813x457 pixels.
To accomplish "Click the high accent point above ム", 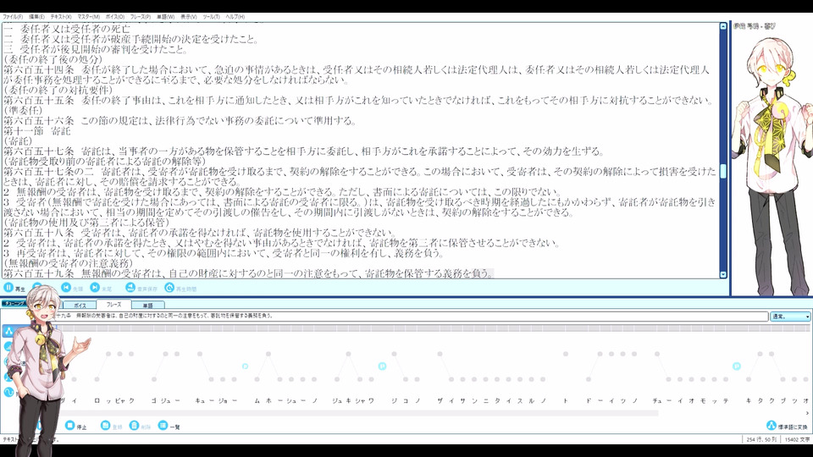I will click(268, 354).
